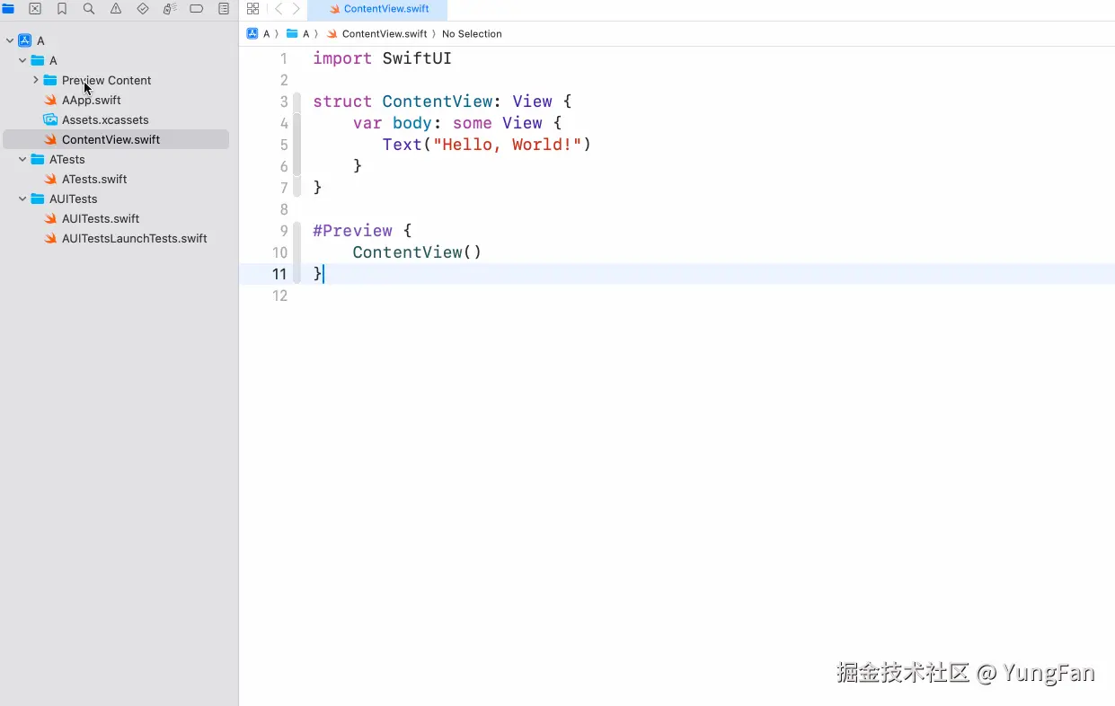The width and height of the screenshot is (1115, 706).
Task: Select line number 5 in the gutter
Action: pos(284,145)
